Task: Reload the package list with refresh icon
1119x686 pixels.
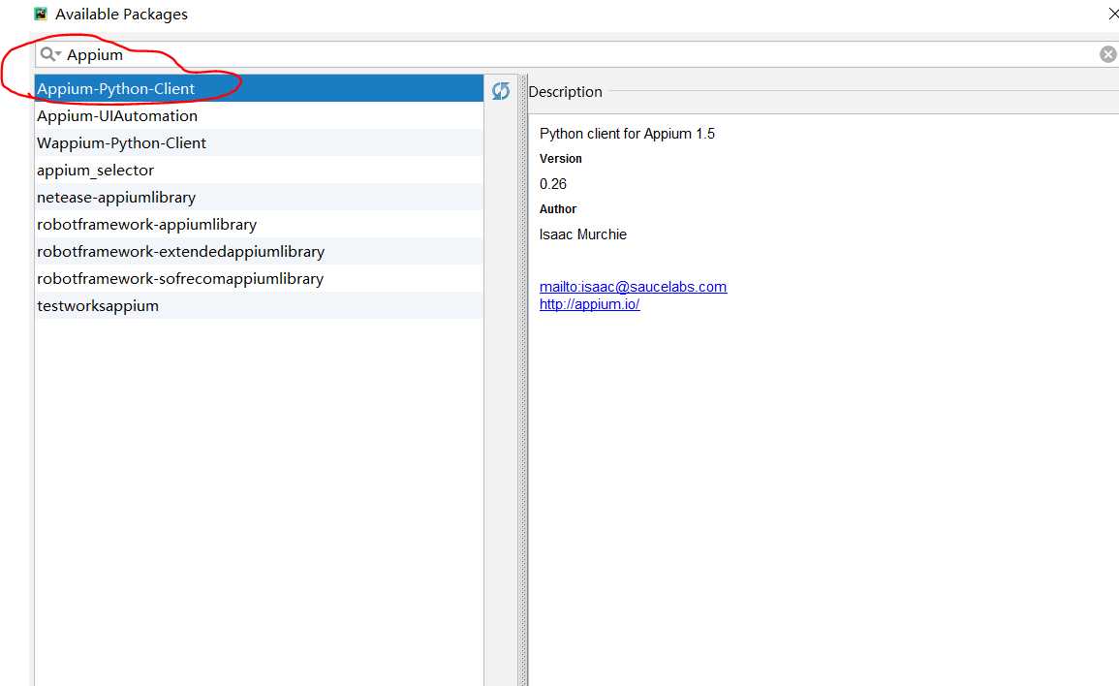Action: (501, 91)
